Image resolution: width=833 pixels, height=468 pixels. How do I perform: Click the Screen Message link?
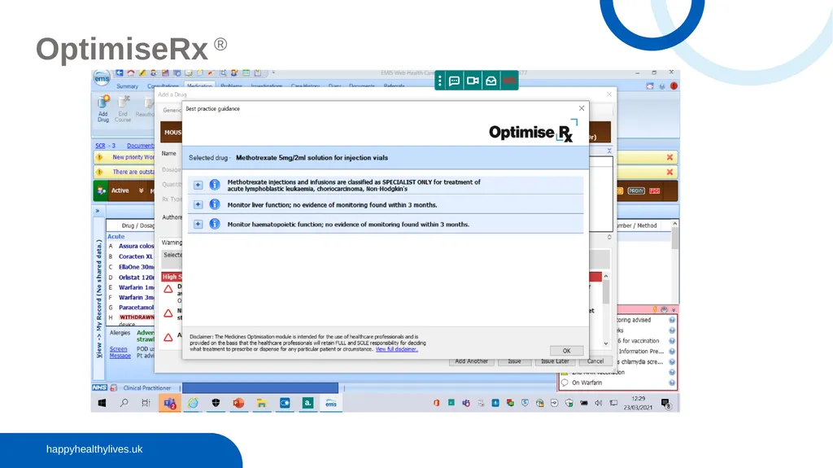click(x=120, y=352)
